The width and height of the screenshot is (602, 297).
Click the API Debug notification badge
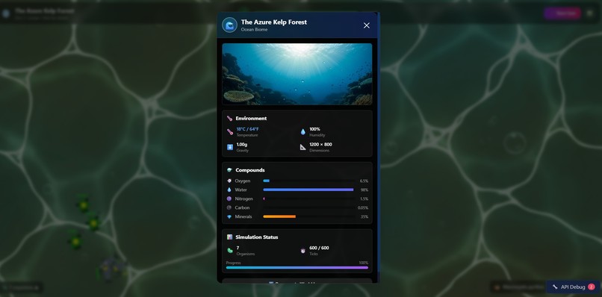[592, 287]
